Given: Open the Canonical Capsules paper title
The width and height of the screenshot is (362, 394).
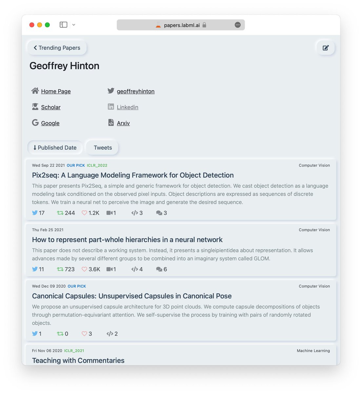Looking at the screenshot, I should coord(132,296).
